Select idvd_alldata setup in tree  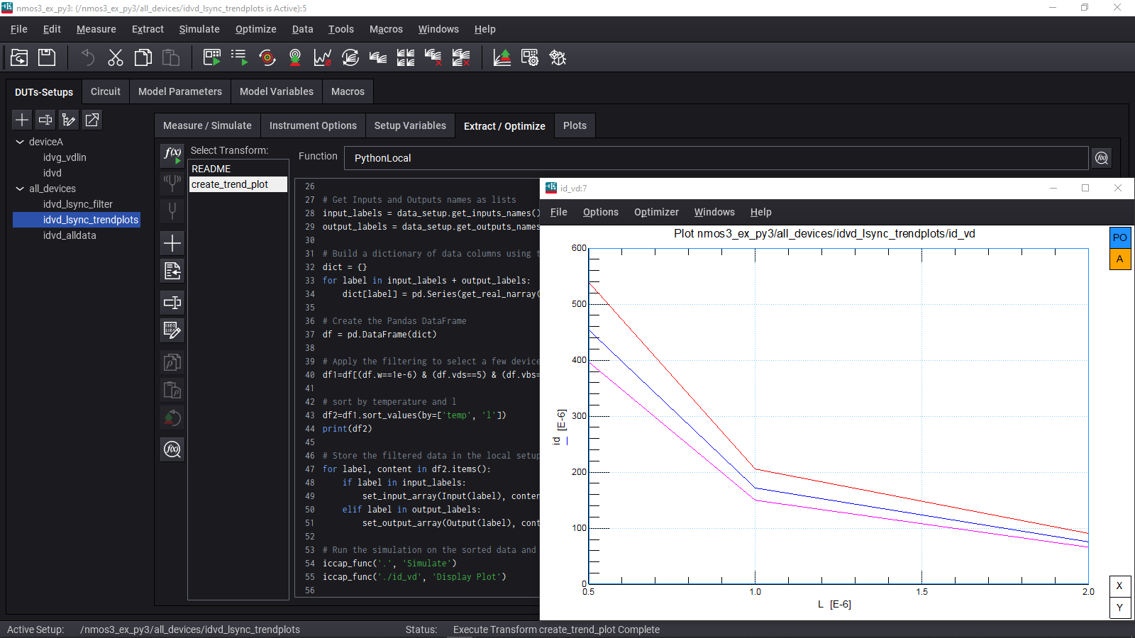pyautogui.click(x=70, y=235)
